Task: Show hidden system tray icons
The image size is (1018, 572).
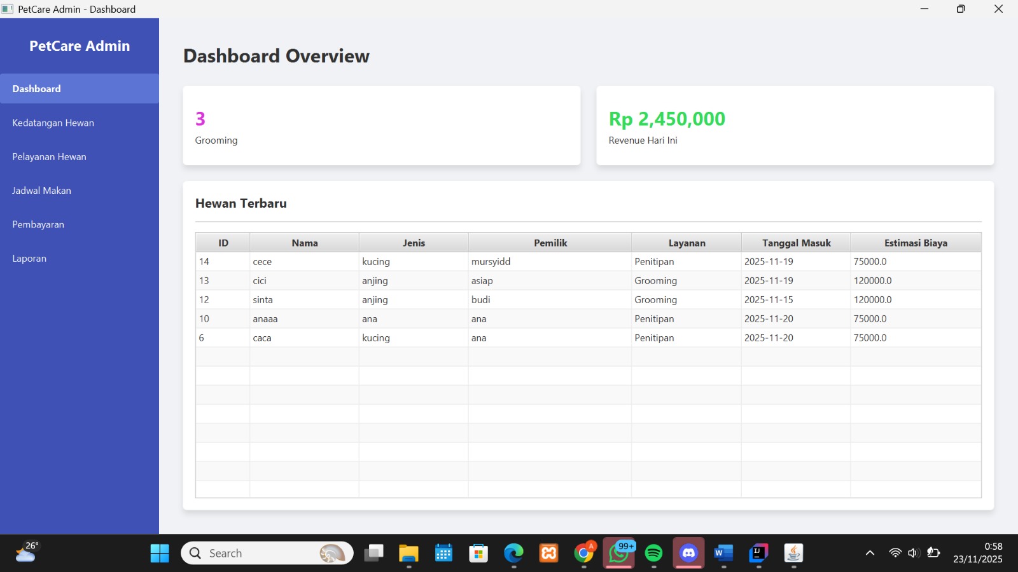Action: [x=870, y=554]
